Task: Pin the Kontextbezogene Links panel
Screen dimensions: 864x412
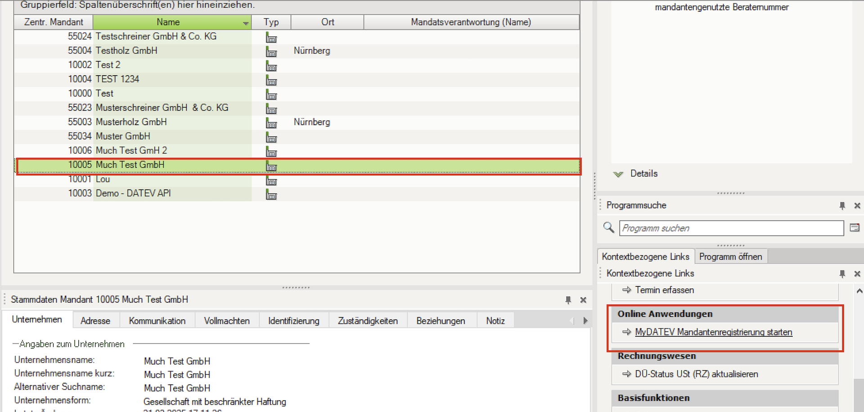Action: (842, 274)
